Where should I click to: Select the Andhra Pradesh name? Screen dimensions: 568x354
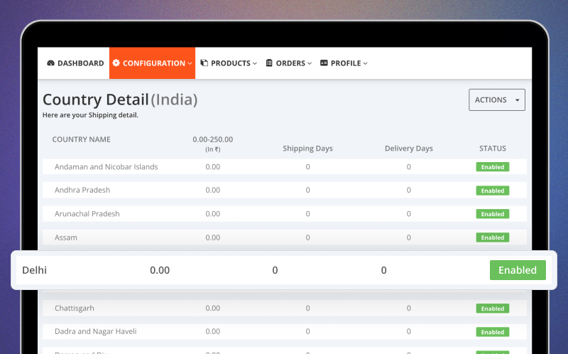tap(82, 190)
